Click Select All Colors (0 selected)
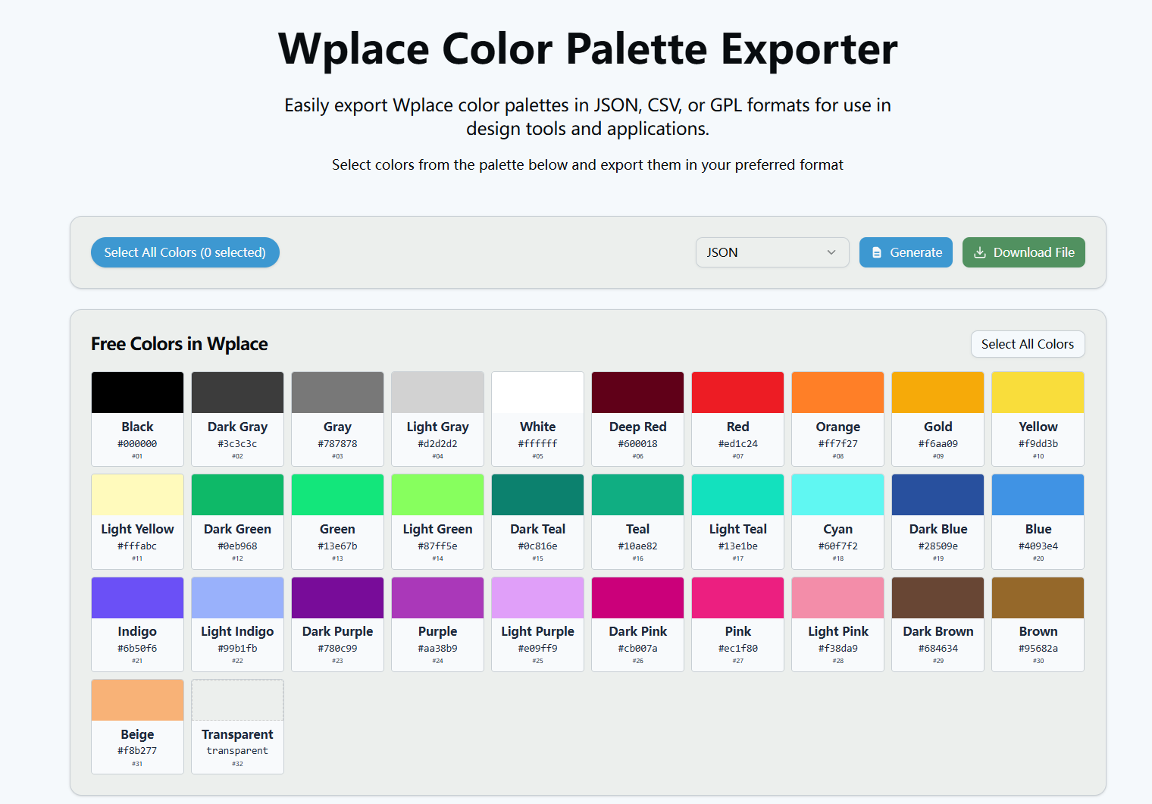Image resolution: width=1152 pixels, height=804 pixels. (185, 252)
